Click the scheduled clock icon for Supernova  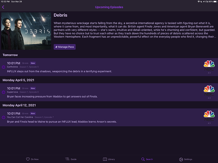[x=4, y=92]
